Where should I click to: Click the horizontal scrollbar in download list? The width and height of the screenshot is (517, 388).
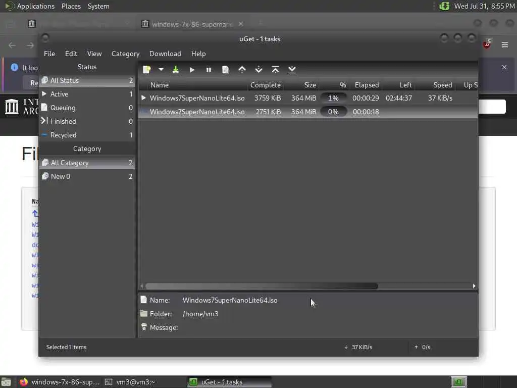[x=262, y=286]
